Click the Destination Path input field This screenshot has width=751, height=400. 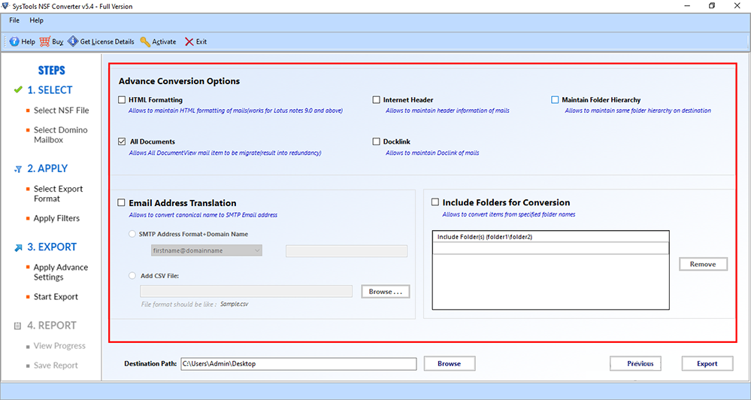tap(298, 364)
